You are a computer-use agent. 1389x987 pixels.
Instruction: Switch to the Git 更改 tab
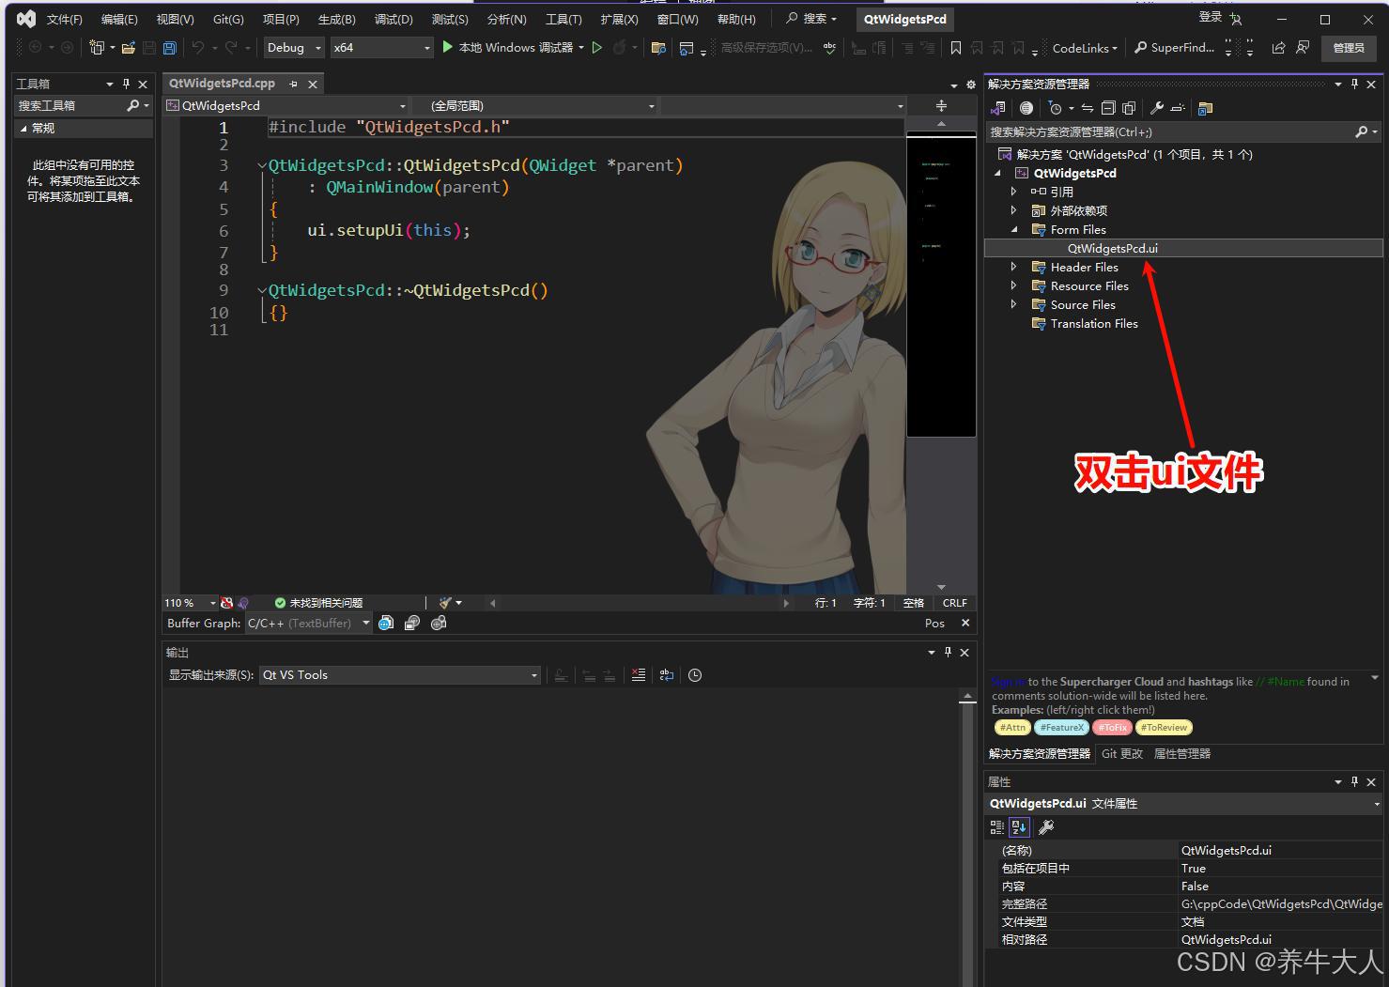(1122, 753)
